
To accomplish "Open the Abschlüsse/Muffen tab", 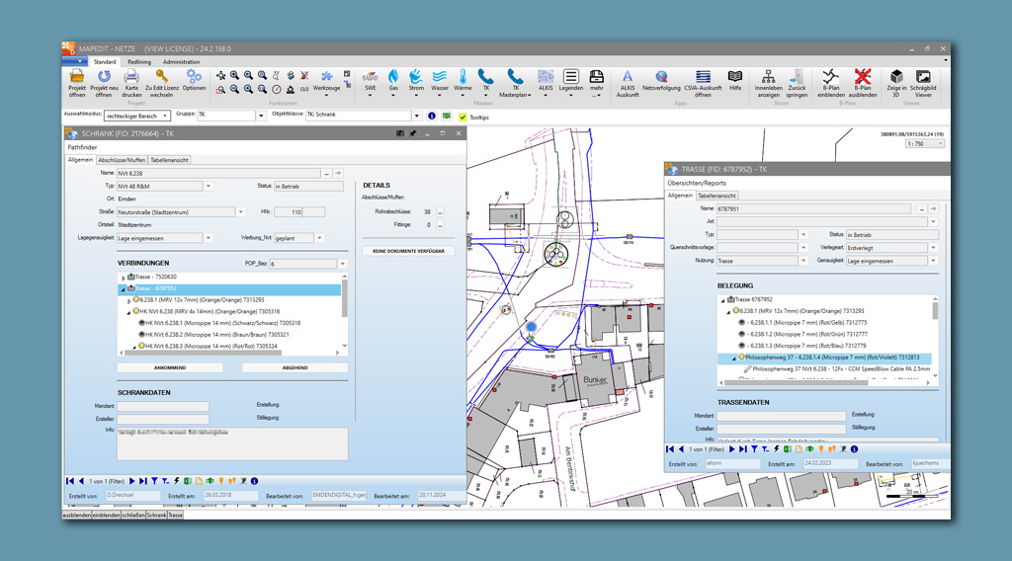I will click(x=124, y=159).
